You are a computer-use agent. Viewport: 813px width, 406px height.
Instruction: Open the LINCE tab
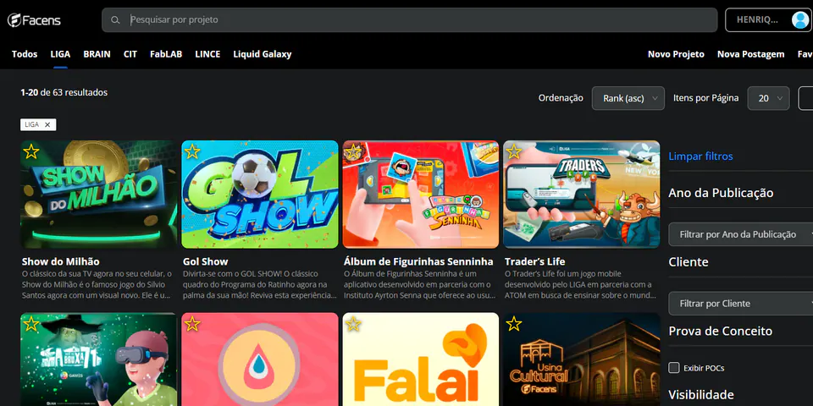pyautogui.click(x=207, y=54)
